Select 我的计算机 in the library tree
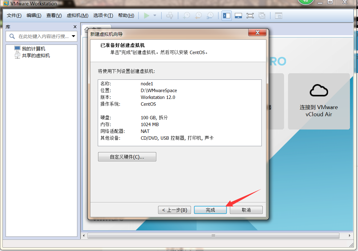Viewport: 358px width, 251px height. pyautogui.click(x=33, y=49)
